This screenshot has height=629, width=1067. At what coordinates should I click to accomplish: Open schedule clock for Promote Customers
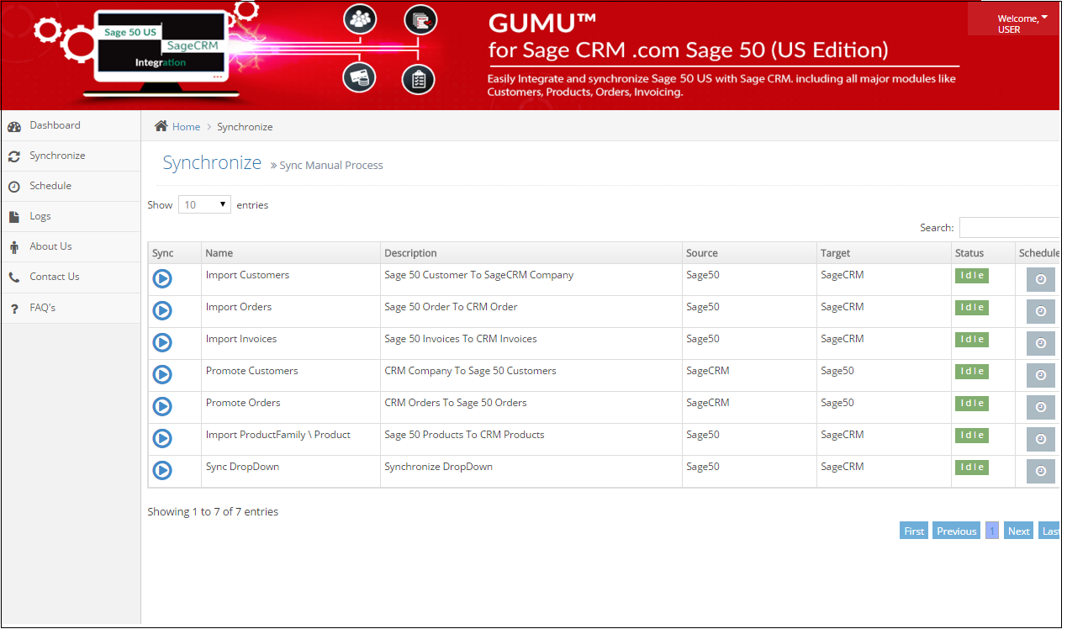(x=1040, y=375)
